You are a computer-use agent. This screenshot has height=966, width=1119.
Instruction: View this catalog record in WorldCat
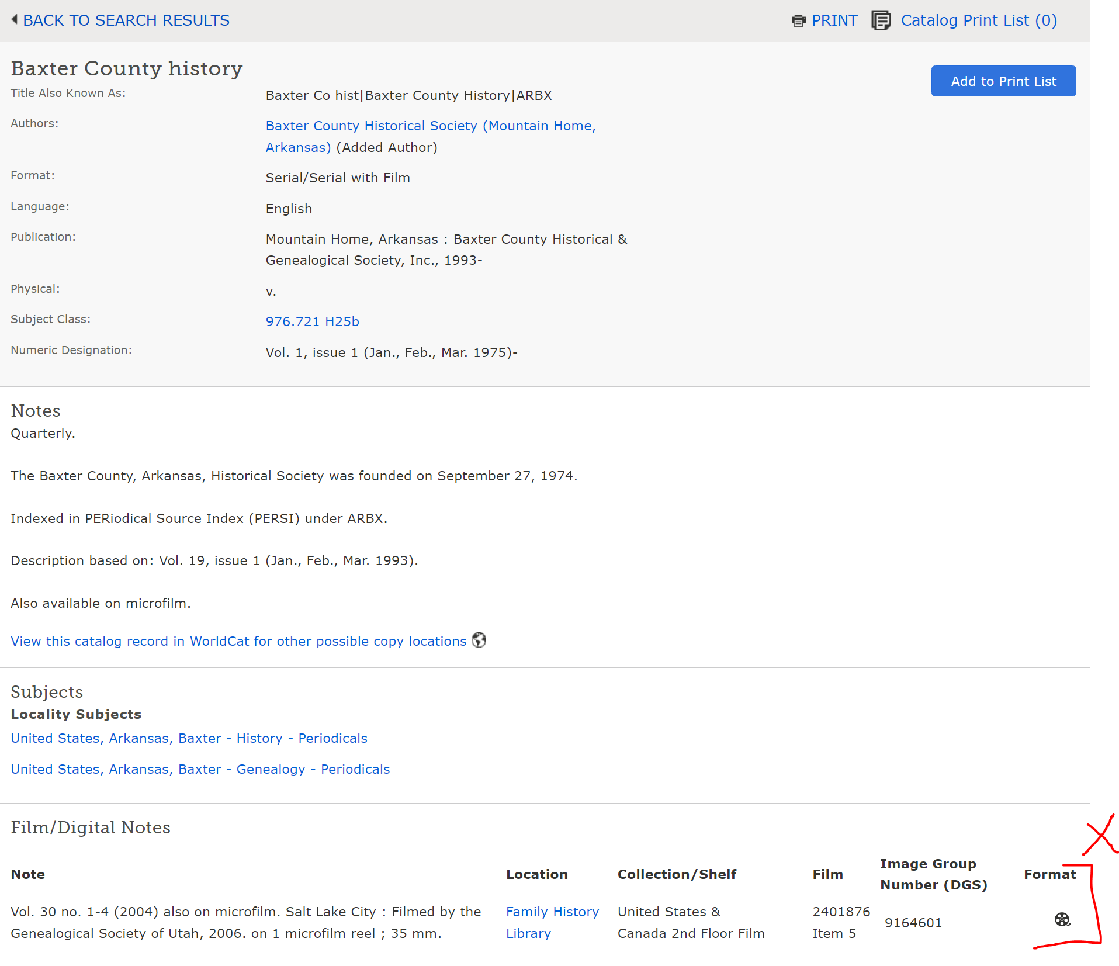click(x=238, y=641)
